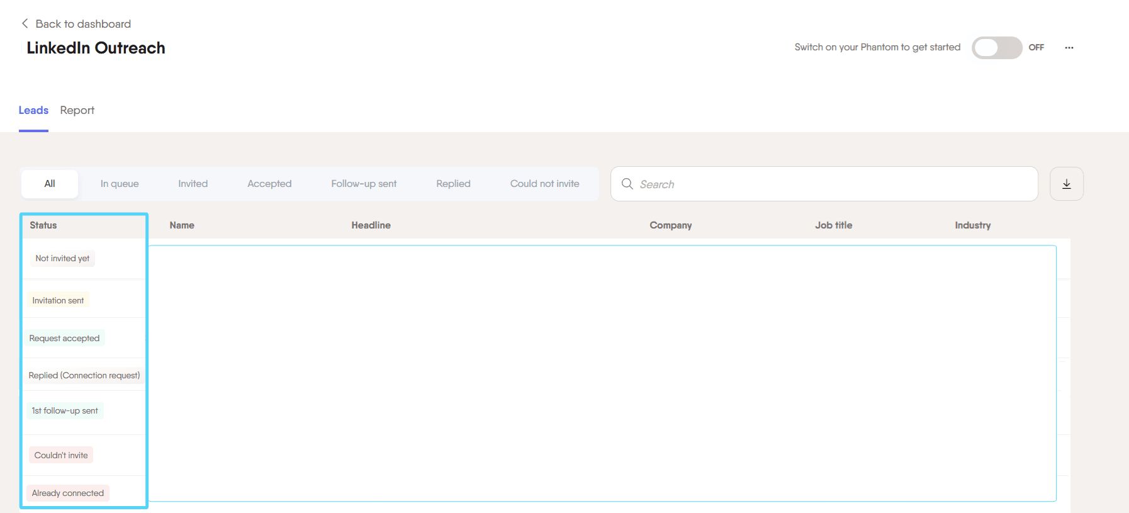Click inside the Search leads field
This screenshot has height=513, width=1129.
pyautogui.click(x=831, y=184)
